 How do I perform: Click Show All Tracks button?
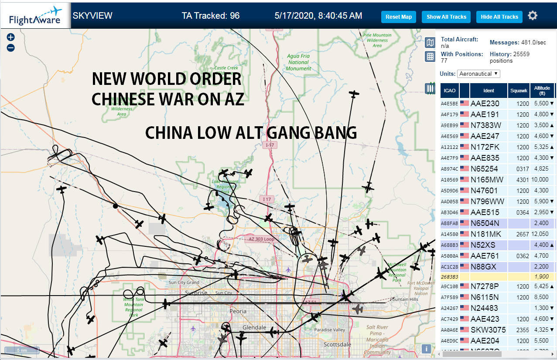click(446, 17)
